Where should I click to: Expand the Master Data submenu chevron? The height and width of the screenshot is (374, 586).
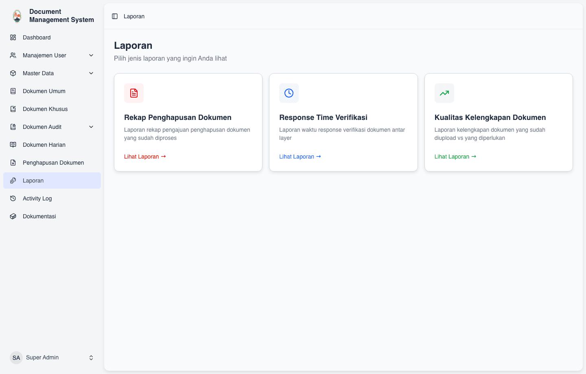pyautogui.click(x=91, y=73)
